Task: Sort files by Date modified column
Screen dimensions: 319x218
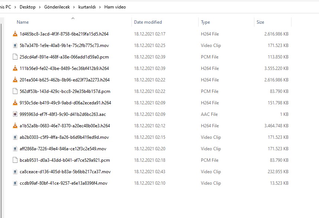Action: click(x=148, y=22)
